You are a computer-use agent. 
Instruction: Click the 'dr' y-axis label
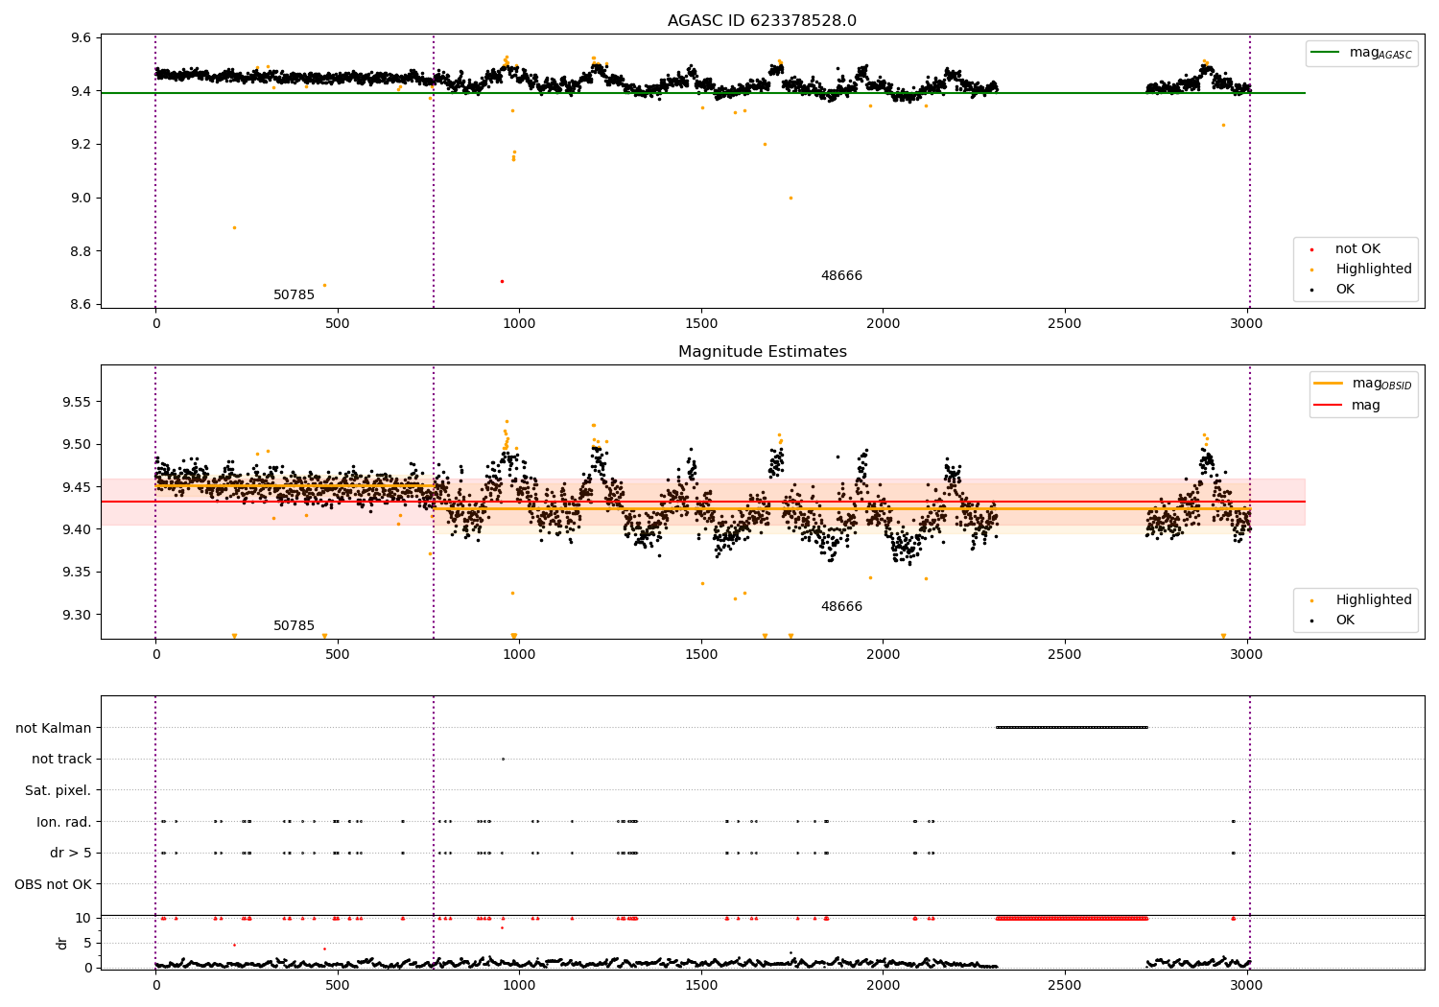(62, 943)
